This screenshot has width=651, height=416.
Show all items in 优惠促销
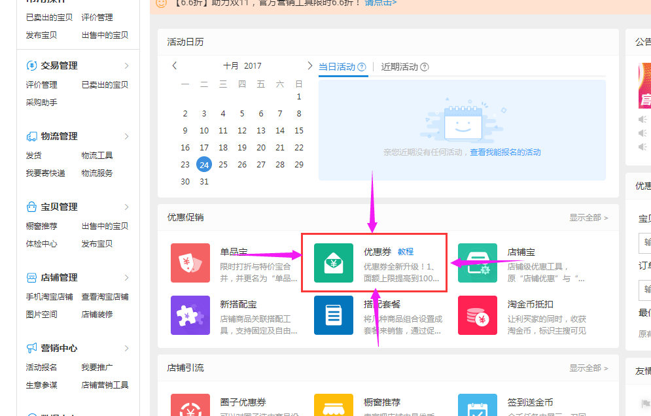[x=588, y=218]
